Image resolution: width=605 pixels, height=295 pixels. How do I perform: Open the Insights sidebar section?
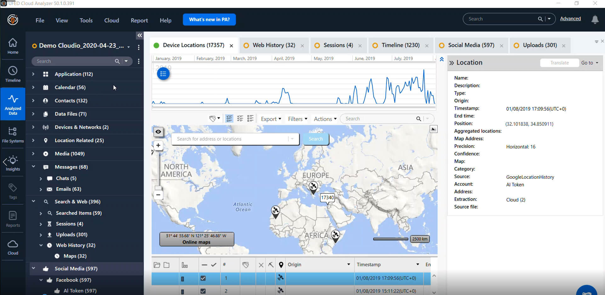pyautogui.click(x=13, y=163)
